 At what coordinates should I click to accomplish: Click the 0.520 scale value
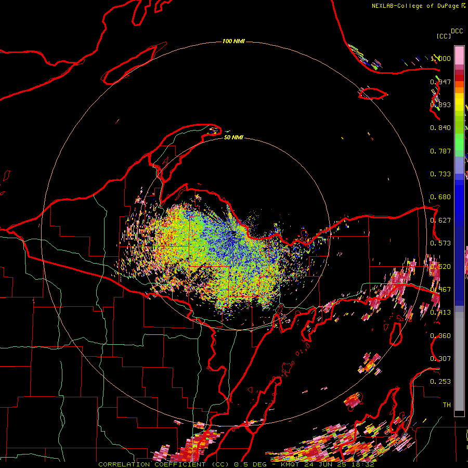(x=440, y=267)
